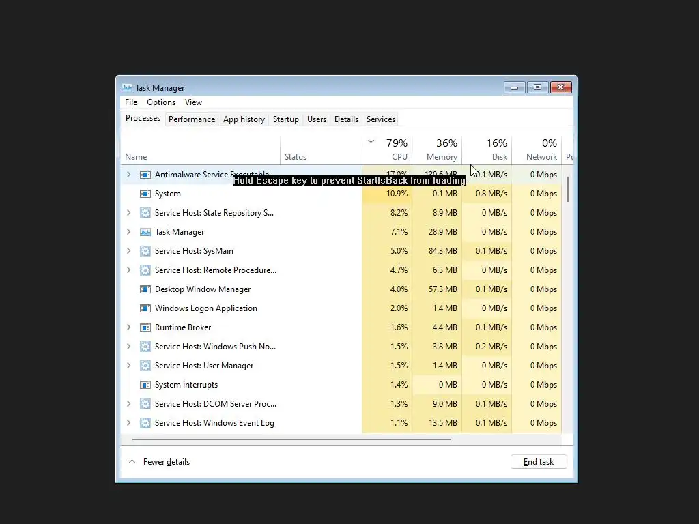This screenshot has width=699, height=524.
Task: Collapse view with Fewer details
Action: pyautogui.click(x=159, y=462)
